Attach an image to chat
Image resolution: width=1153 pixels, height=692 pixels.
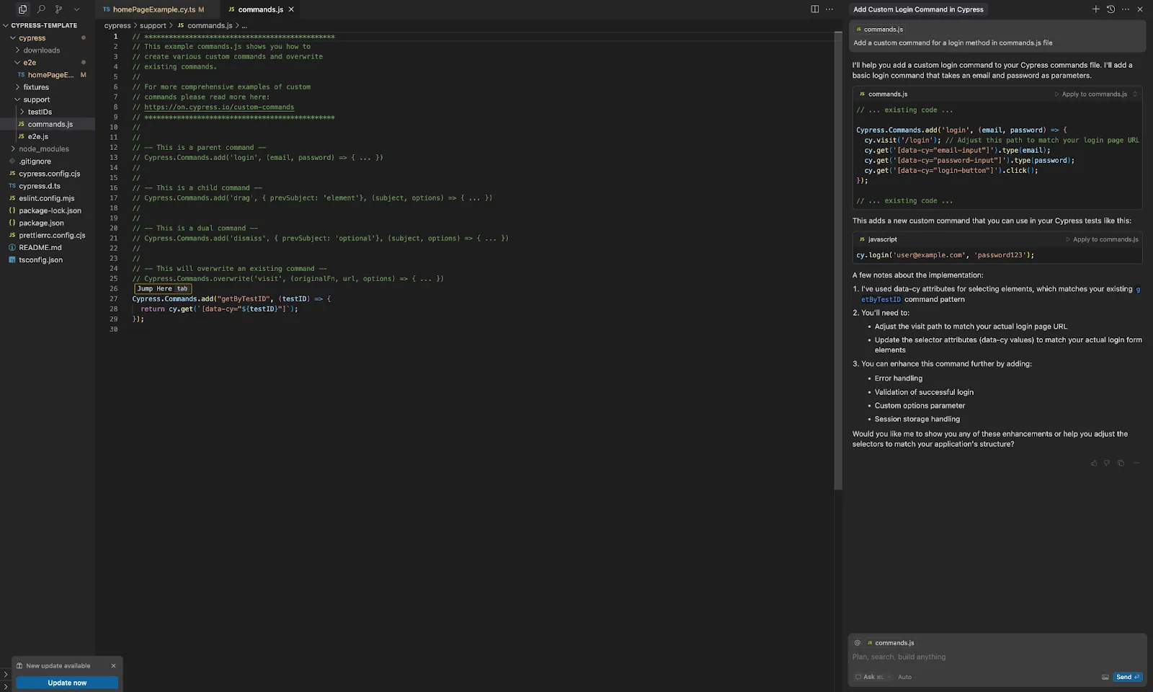pos(1105,677)
